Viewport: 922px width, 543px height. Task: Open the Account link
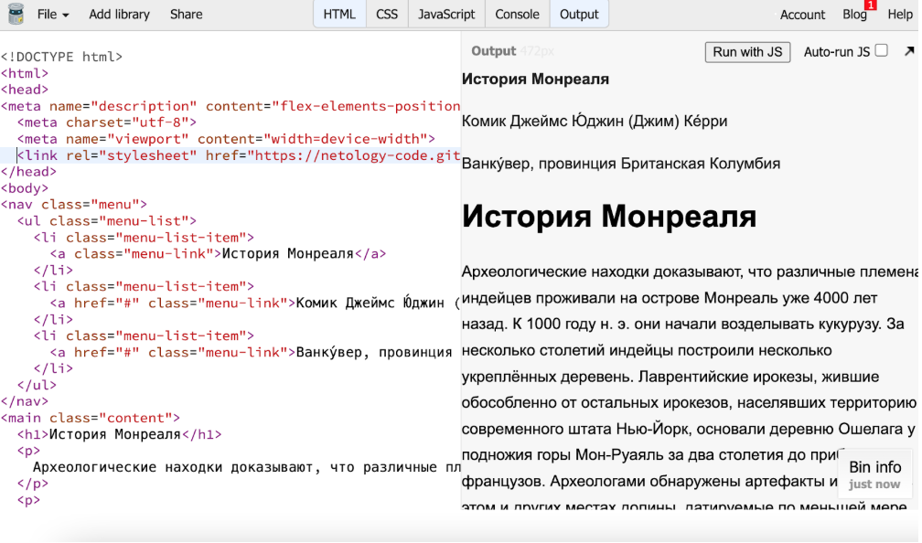802,15
